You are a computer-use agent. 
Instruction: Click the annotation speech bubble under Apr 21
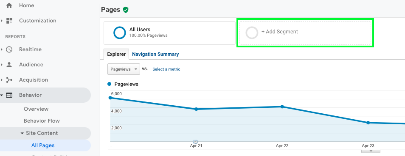(x=196, y=142)
